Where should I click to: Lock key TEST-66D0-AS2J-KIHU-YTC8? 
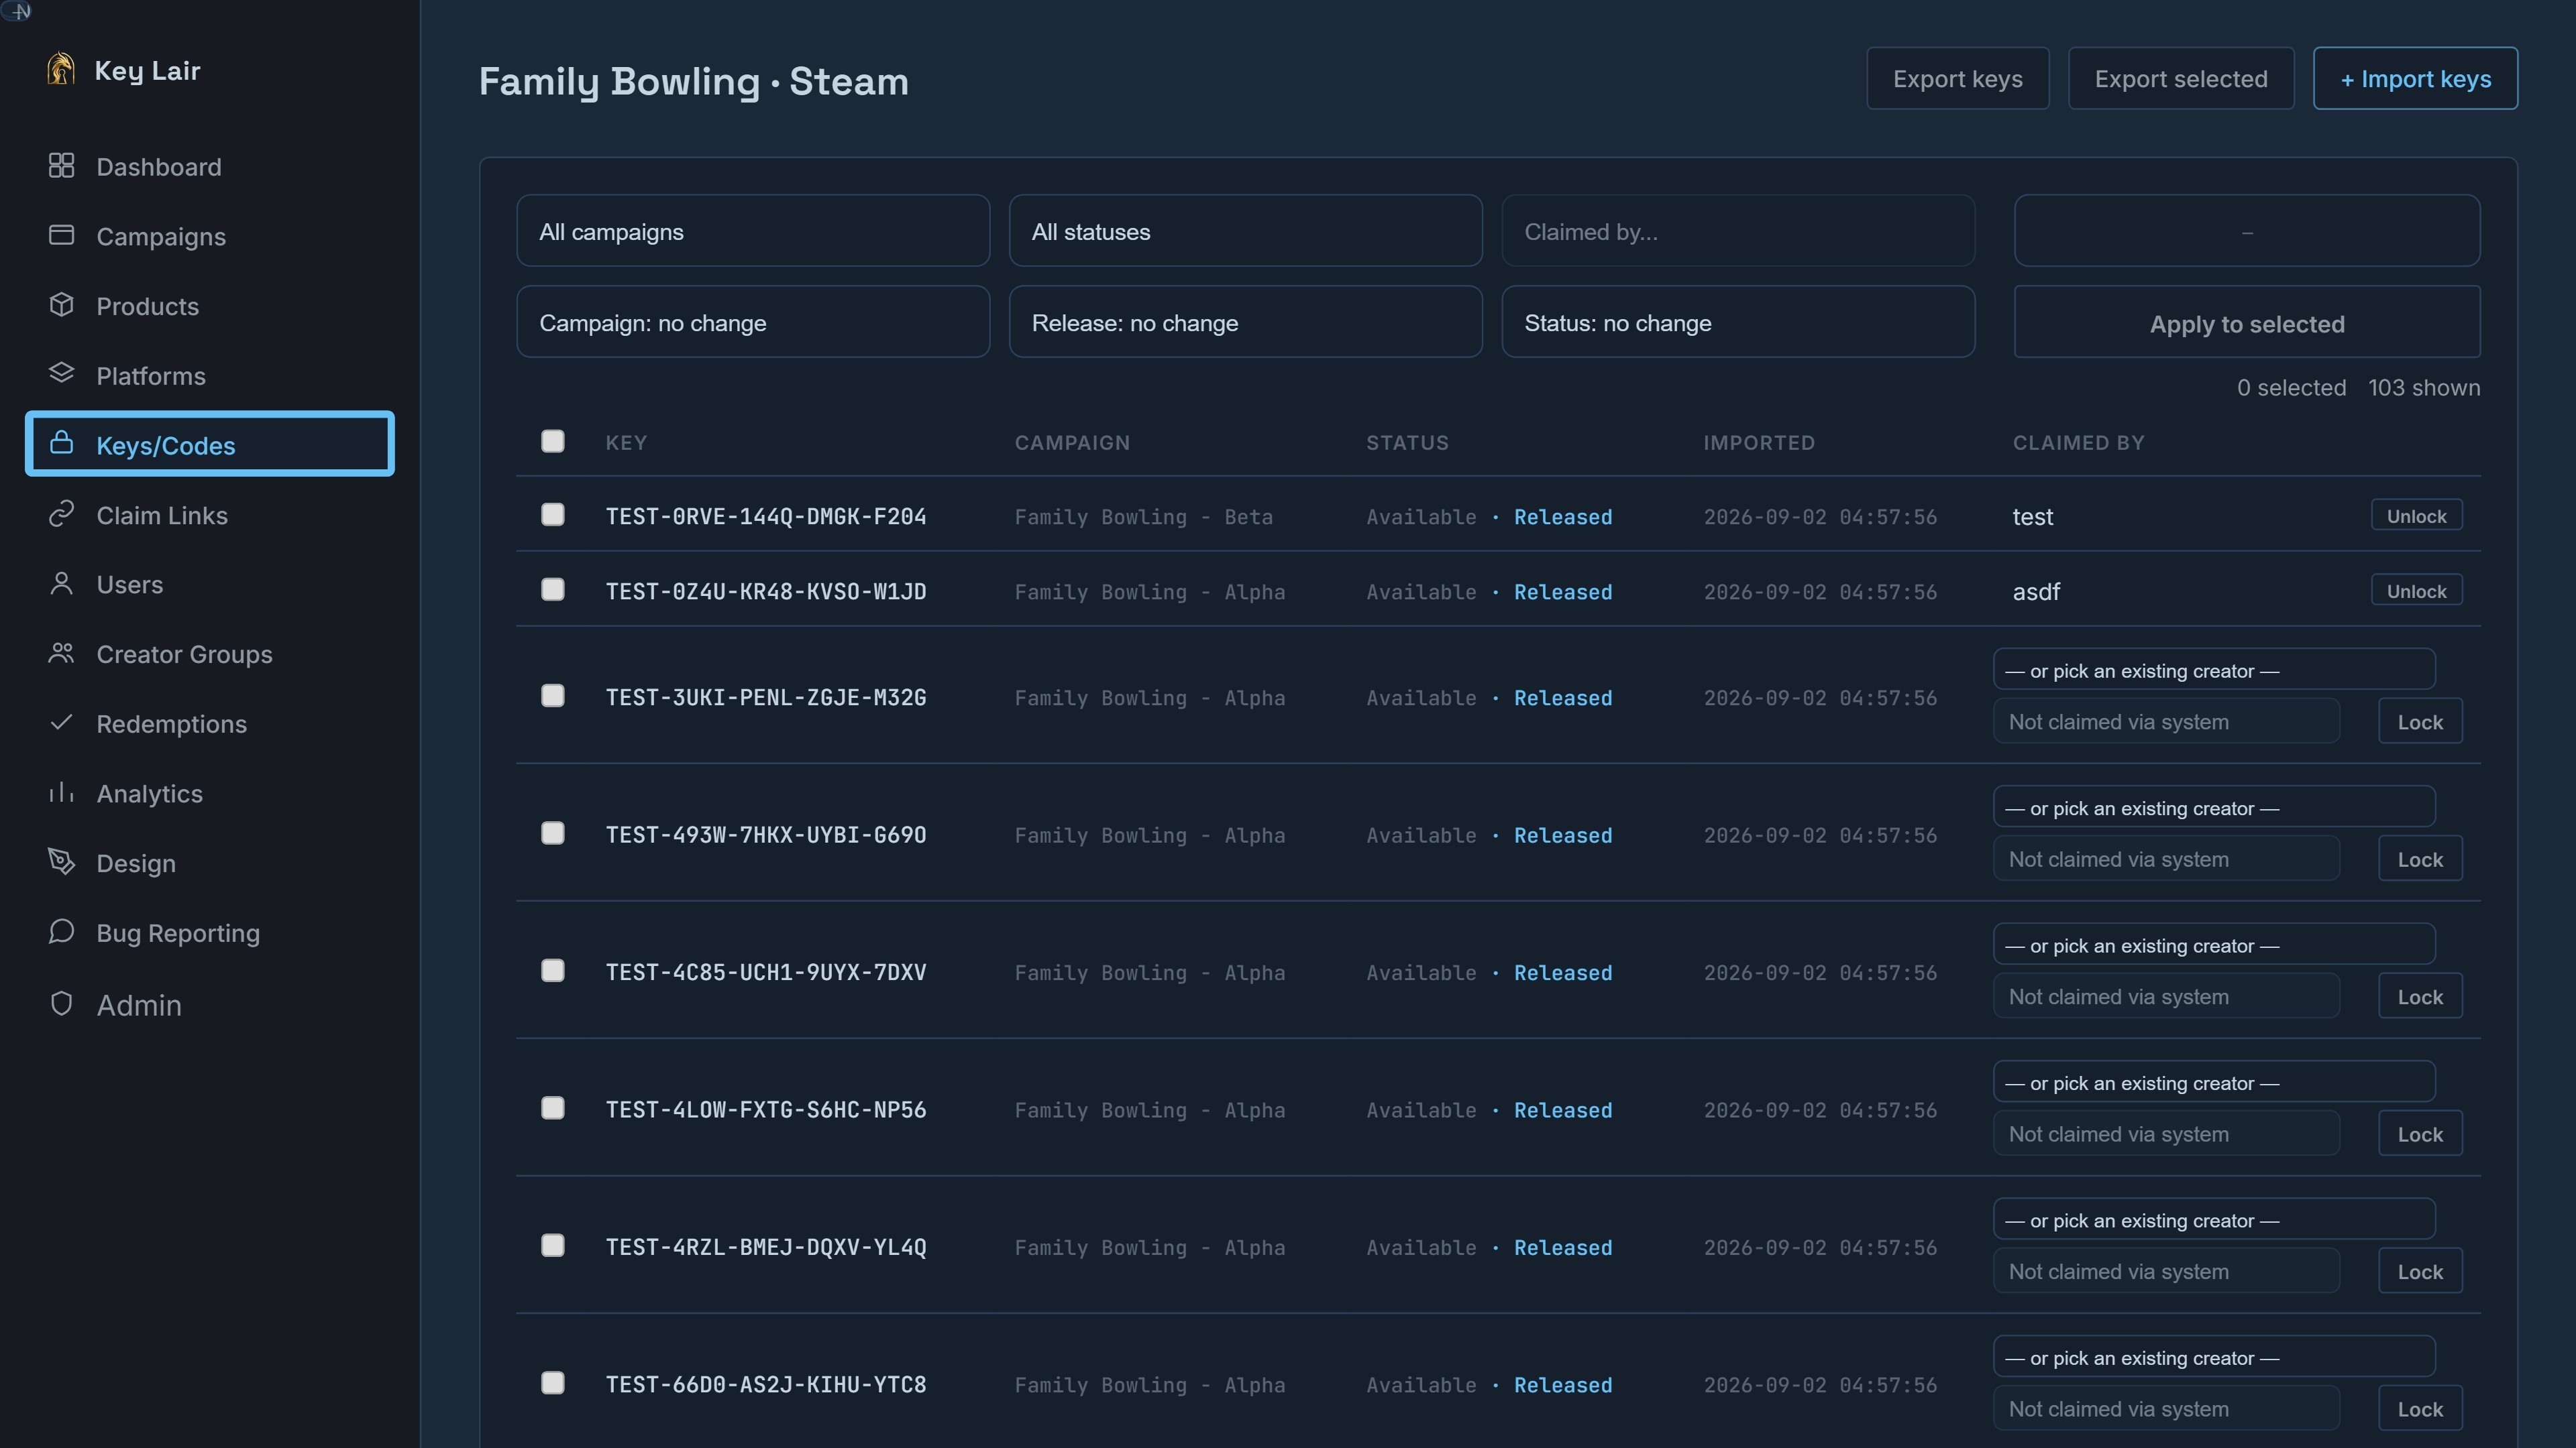pyautogui.click(x=2419, y=1409)
